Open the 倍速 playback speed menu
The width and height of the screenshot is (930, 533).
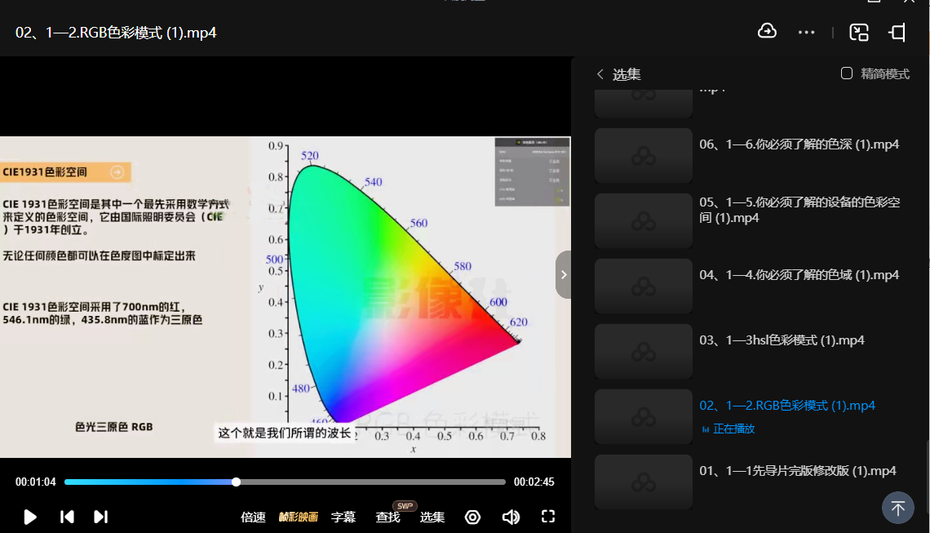tap(254, 517)
